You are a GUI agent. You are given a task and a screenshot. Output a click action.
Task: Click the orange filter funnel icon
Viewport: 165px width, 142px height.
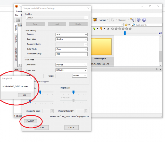(x=101, y=29)
